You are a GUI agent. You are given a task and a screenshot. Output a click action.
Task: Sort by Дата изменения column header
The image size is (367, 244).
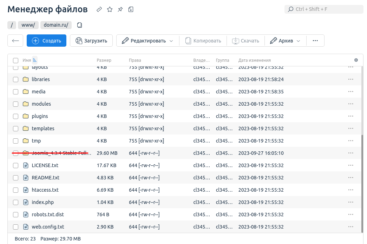click(x=254, y=60)
